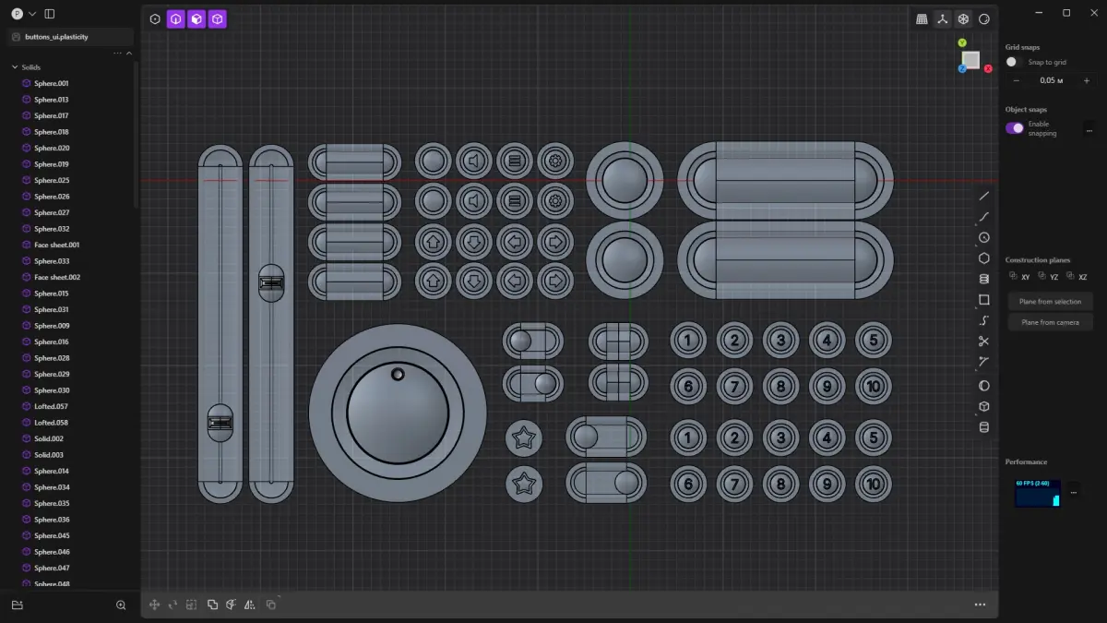Screen dimensions: 1107x623
Task: Click the axes display icon in viewport header
Action: [x=942, y=19]
